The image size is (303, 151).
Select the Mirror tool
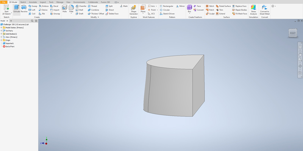180,6
